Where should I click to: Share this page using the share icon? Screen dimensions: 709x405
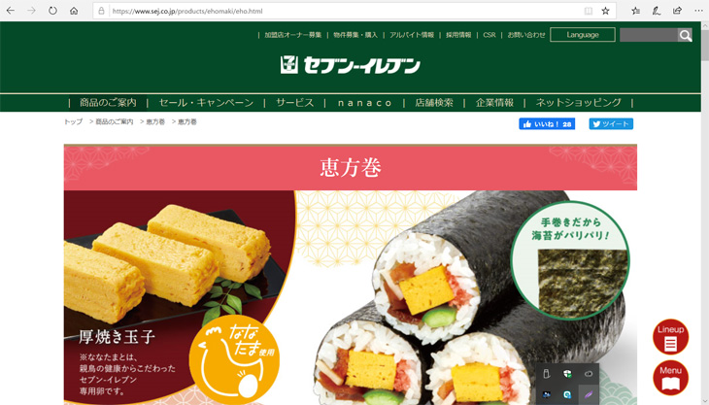pos(677,11)
